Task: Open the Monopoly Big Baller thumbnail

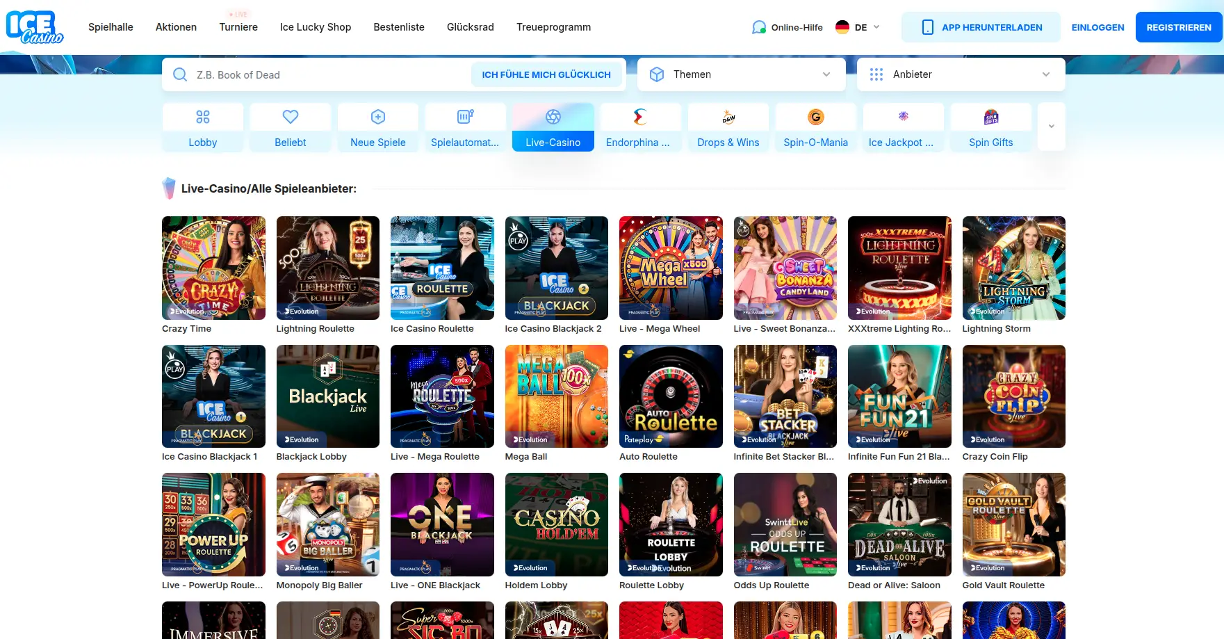Action: click(x=328, y=524)
